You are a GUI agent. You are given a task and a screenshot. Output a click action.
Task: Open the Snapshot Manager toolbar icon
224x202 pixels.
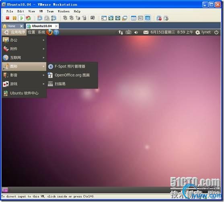[x=53, y=18]
